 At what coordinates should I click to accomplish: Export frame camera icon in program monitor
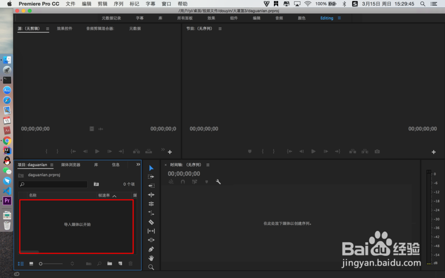point(377,152)
